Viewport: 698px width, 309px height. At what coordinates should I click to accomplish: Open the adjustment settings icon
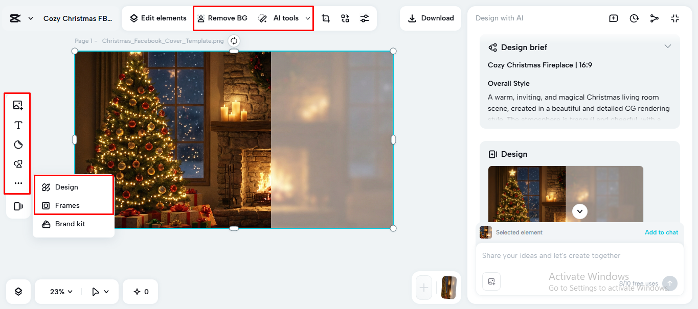pyautogui.click(x=365, y=18)
